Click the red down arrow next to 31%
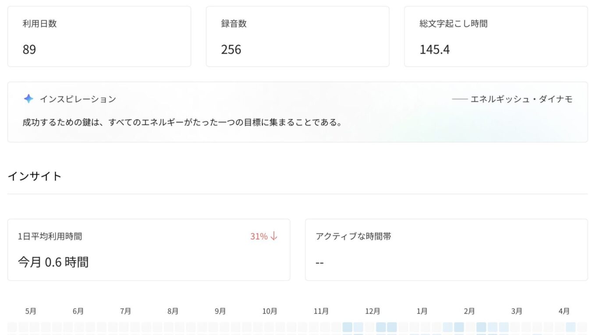The width and height of the screenshot is (596, 335). click(x=274, y=236)
